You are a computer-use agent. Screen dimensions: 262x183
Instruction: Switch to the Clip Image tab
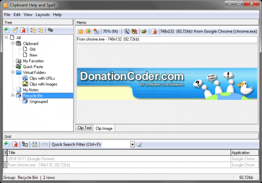[x=104, y=128]
